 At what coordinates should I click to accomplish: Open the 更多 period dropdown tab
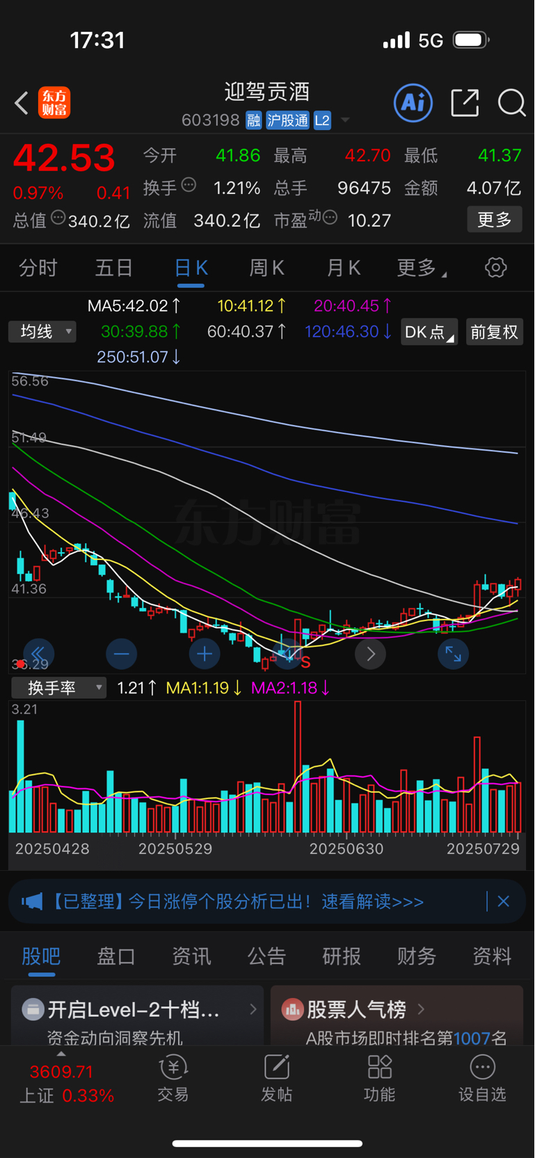[422, 268]
